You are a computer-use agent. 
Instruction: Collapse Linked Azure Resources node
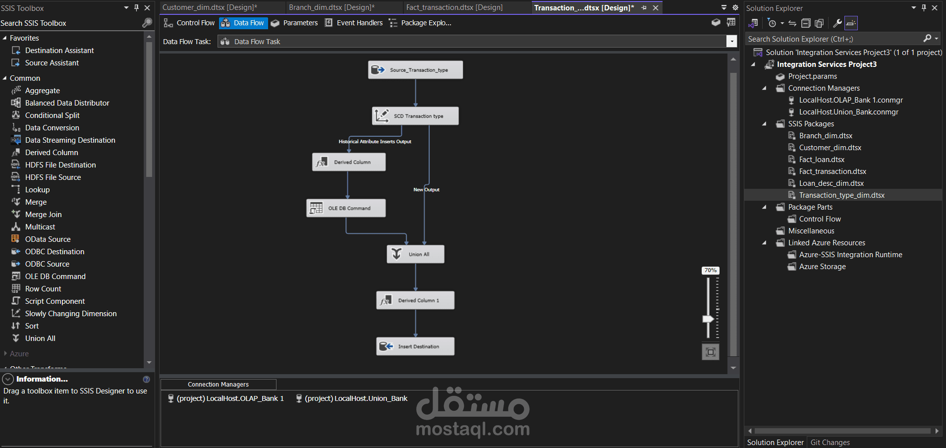[x=764, y=243]
